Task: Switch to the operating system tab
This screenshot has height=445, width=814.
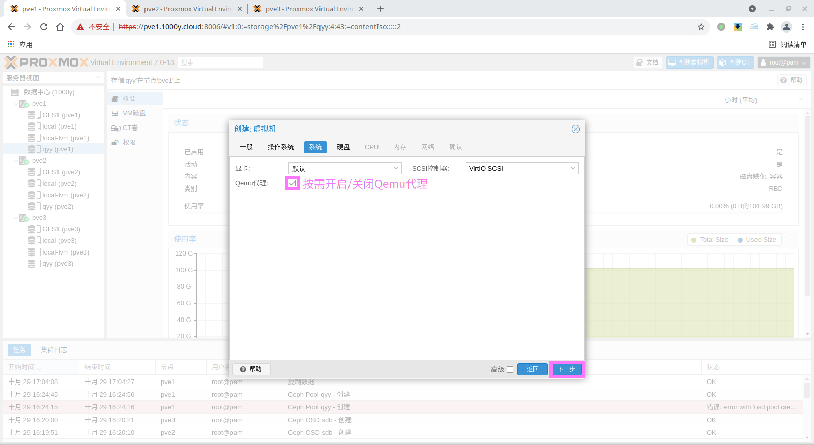Action: point(280,147)
